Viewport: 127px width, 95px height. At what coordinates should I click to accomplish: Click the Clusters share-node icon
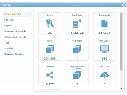50,75
